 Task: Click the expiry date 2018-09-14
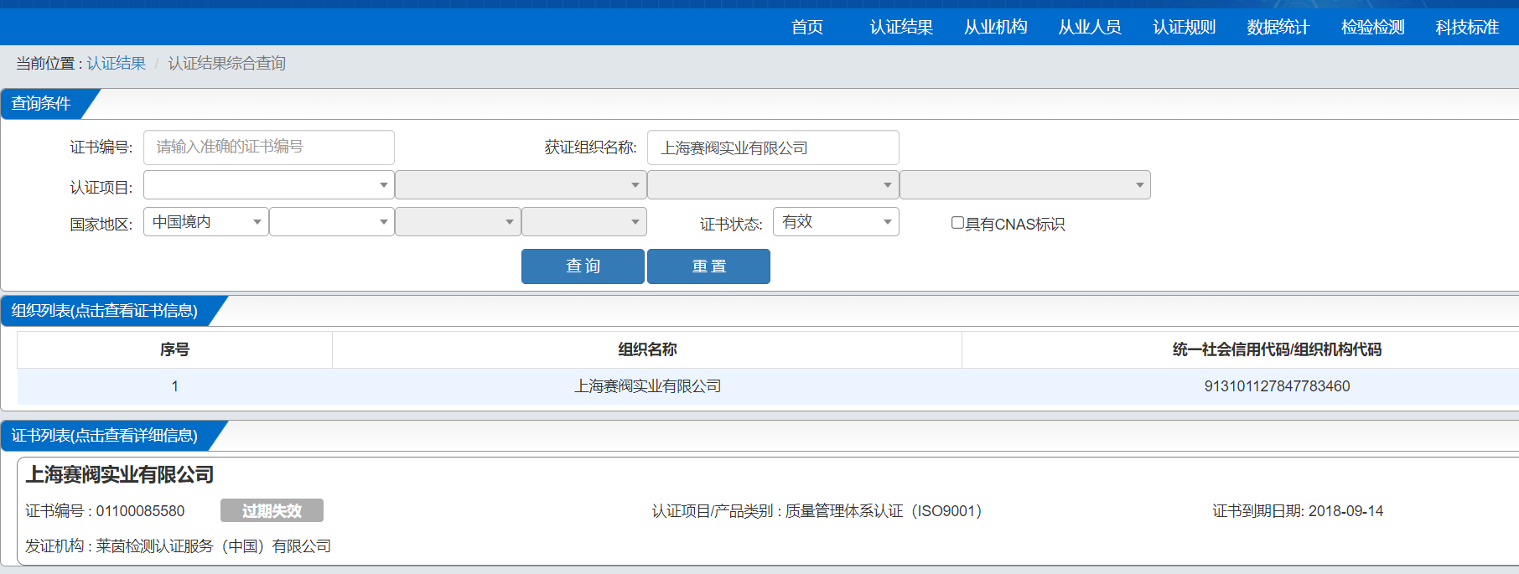[x=1345, y=511]
